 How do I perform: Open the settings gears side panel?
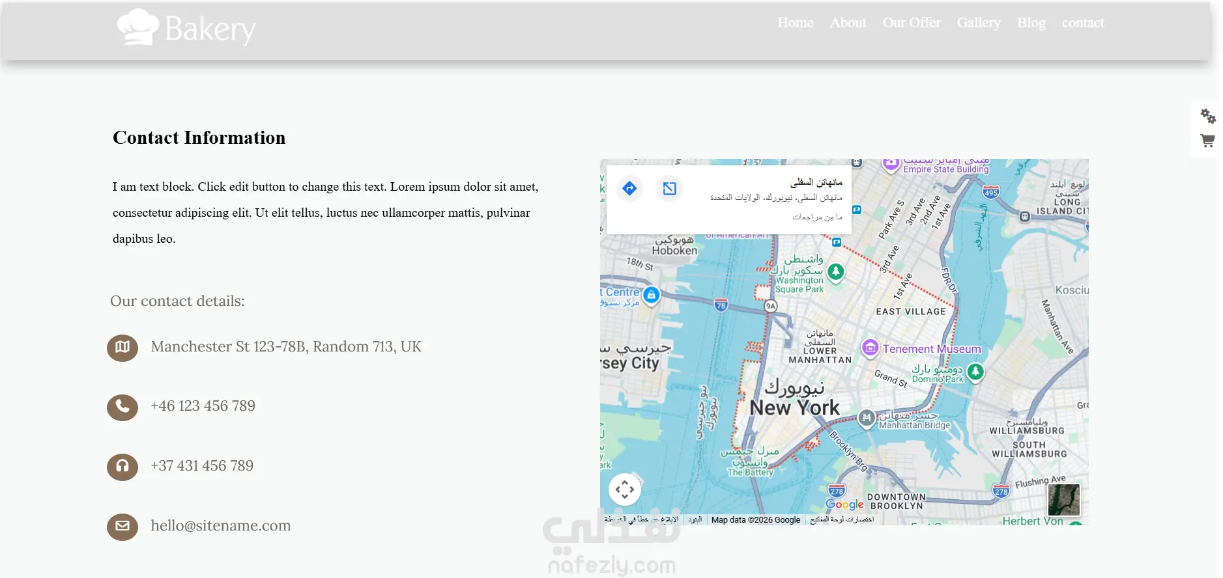pyautogui.click(x=1208, y=116)
